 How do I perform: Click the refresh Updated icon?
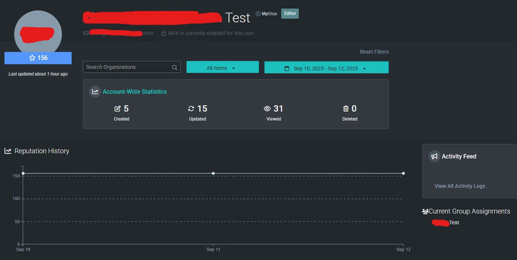[191, 109]
